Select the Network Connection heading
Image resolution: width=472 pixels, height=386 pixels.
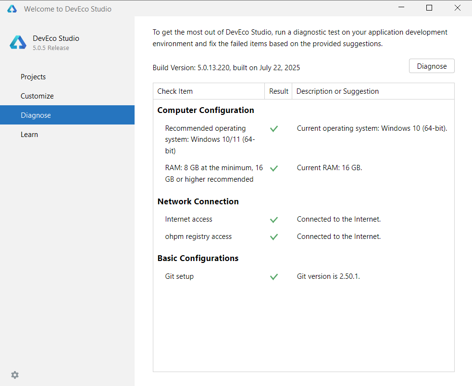[x=198, y=201]
